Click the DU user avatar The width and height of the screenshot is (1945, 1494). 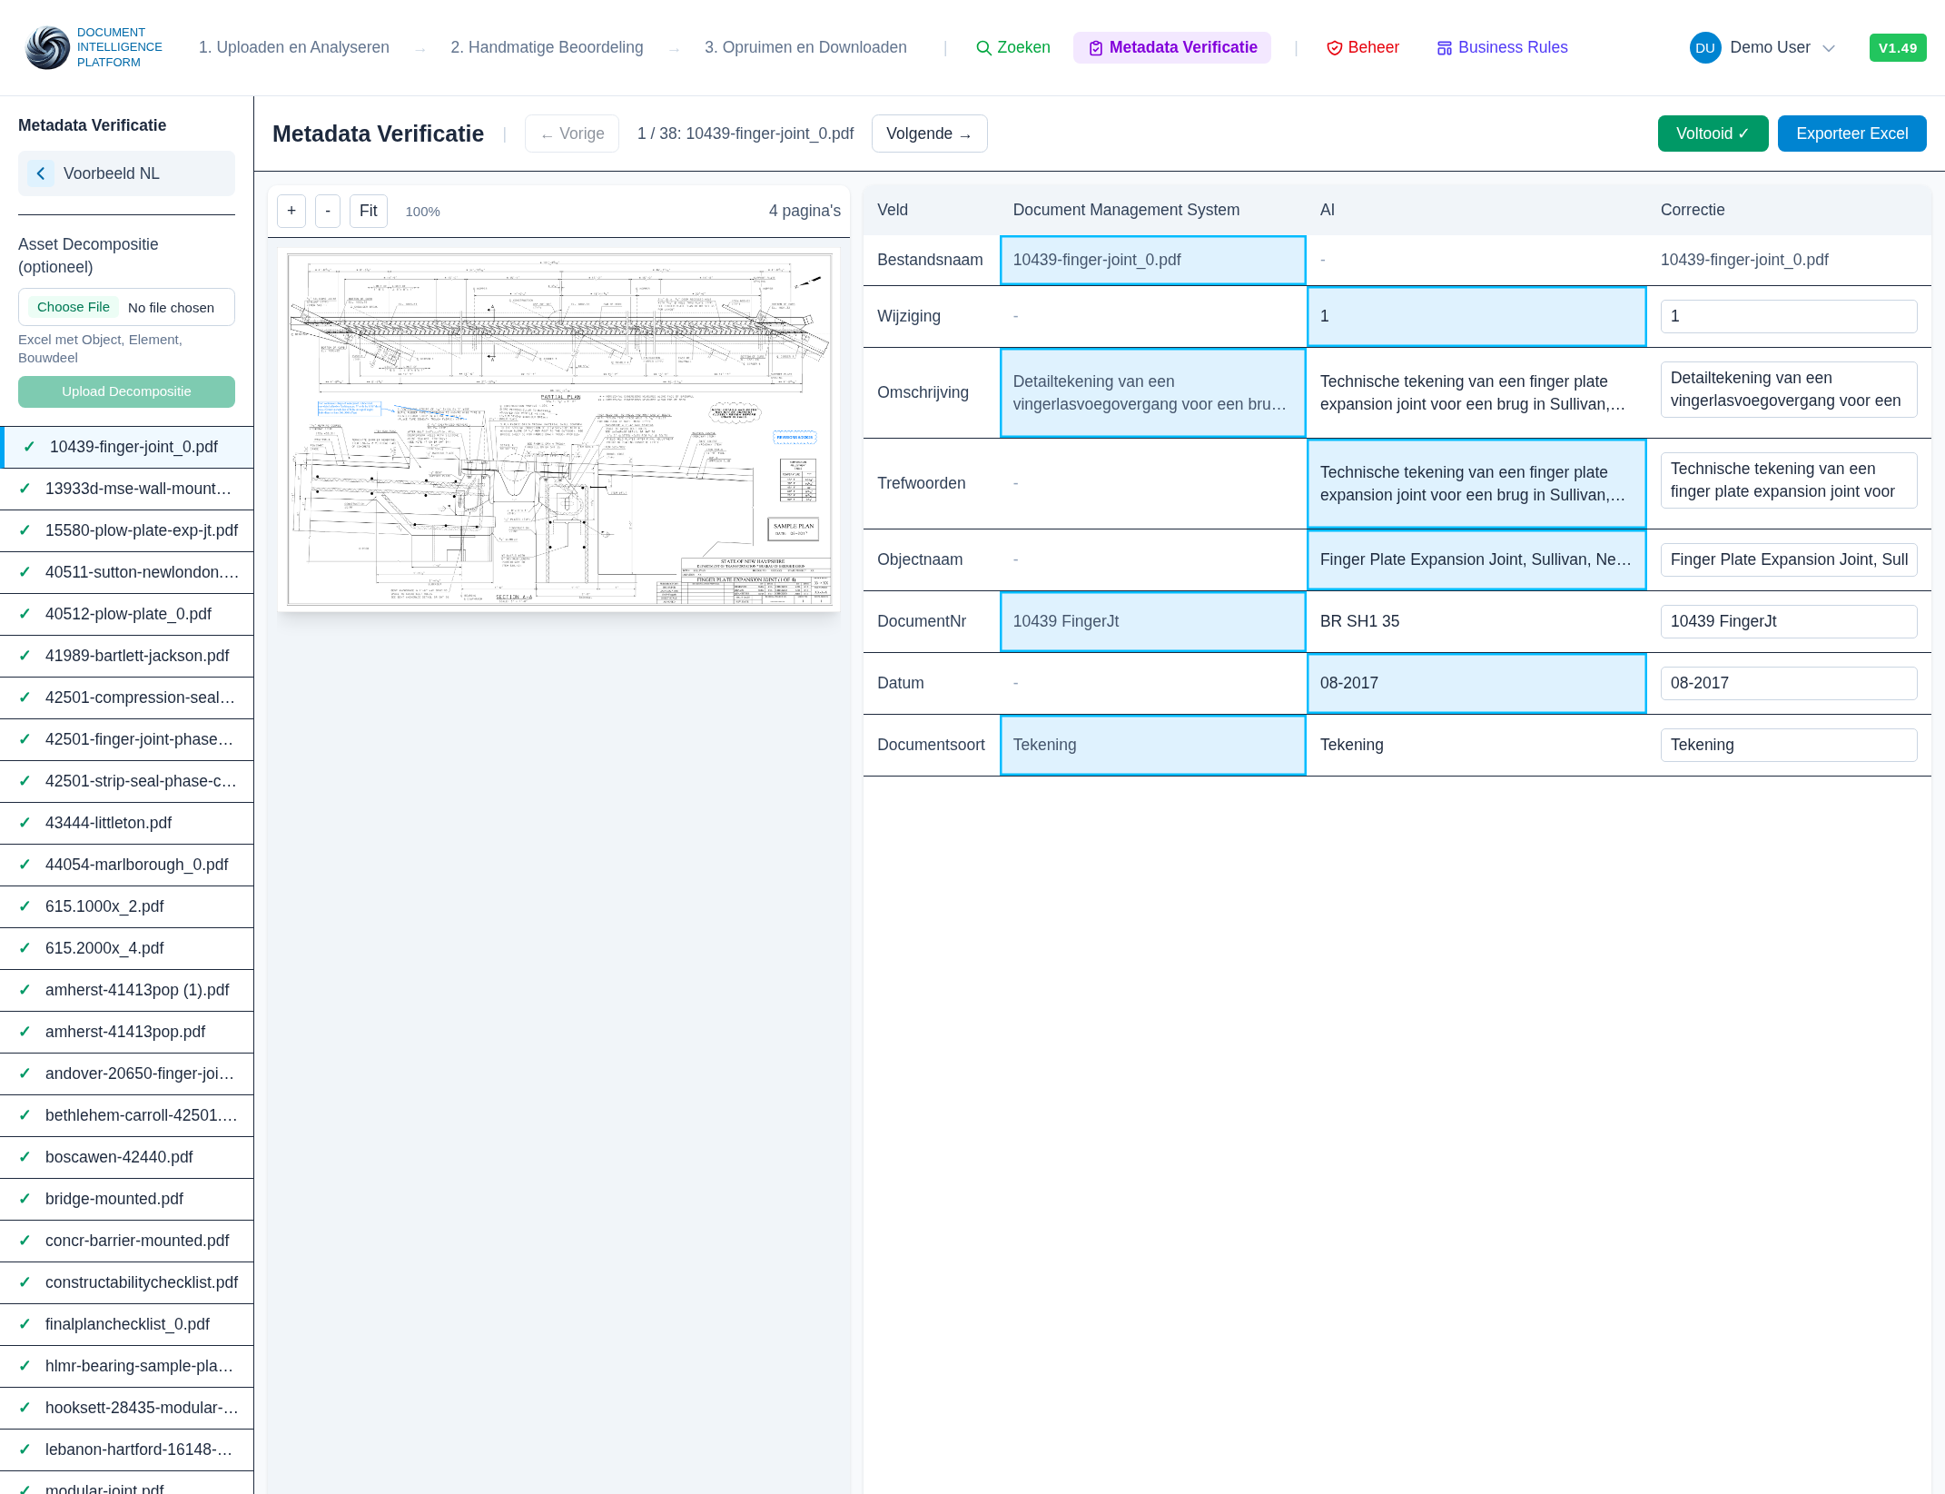click(1704, 48)
